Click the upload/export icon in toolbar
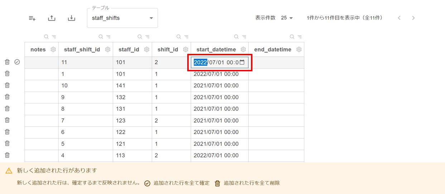This screenshot has height=194, width=445. (x=52, y=18)
